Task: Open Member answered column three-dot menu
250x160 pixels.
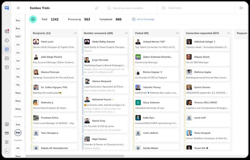Action: pos(126,33)
